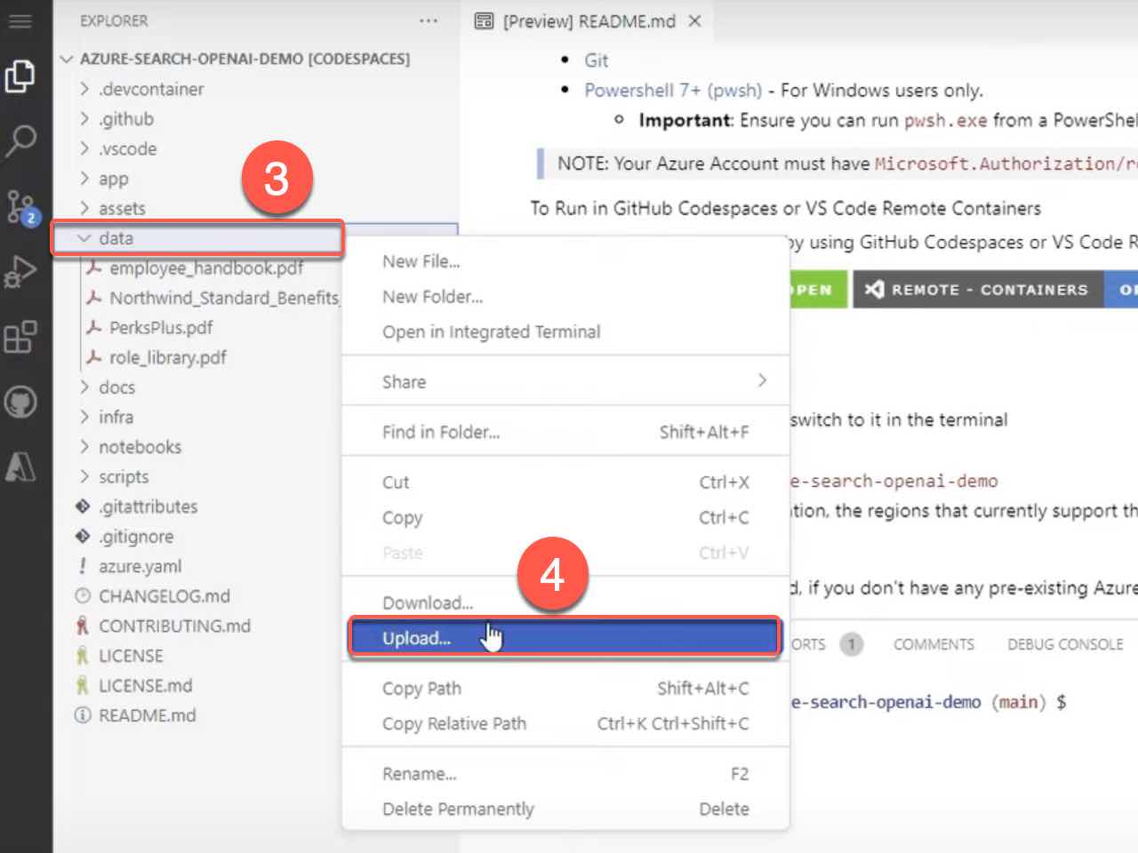
Task: Click the PDF icon beside employee_handbook.pdf
Action: [x=93, y=267]
